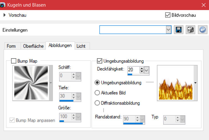Screen dimensions: 209x140
Task: Adjust the blue Tiefe slider bar
Action: point(70,101)
